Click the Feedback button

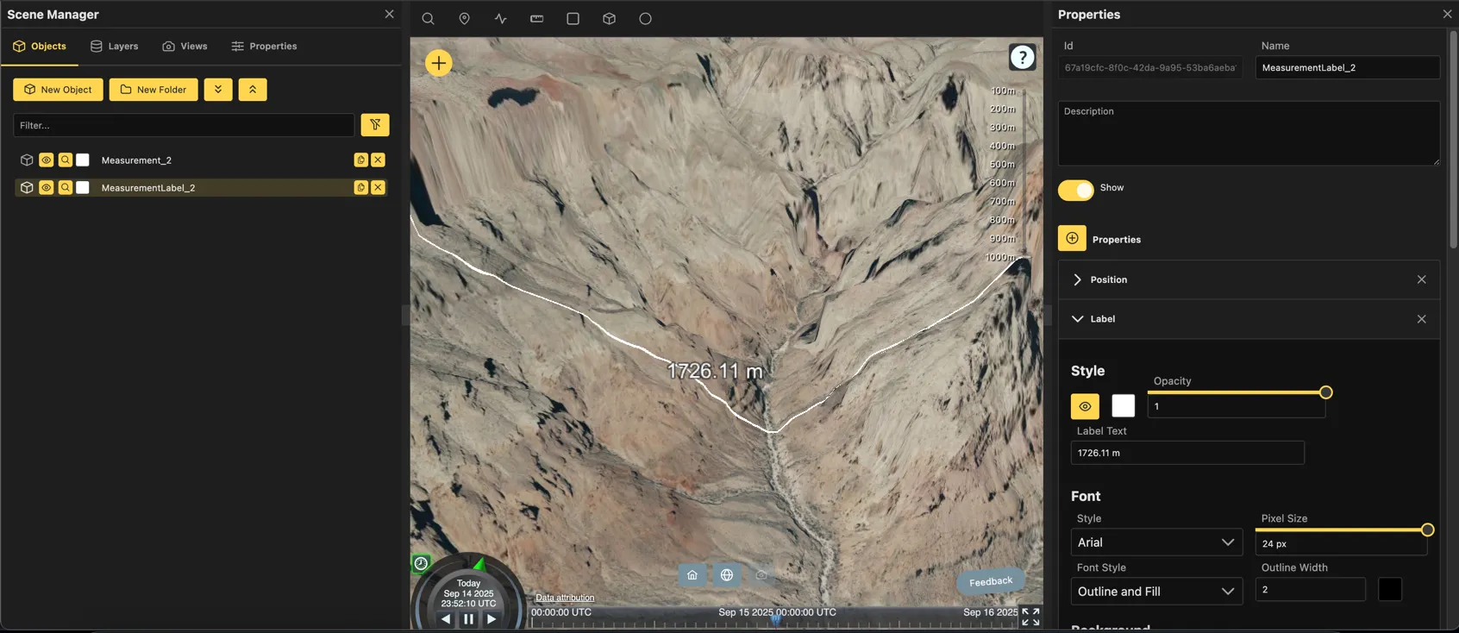coord(990,582)
